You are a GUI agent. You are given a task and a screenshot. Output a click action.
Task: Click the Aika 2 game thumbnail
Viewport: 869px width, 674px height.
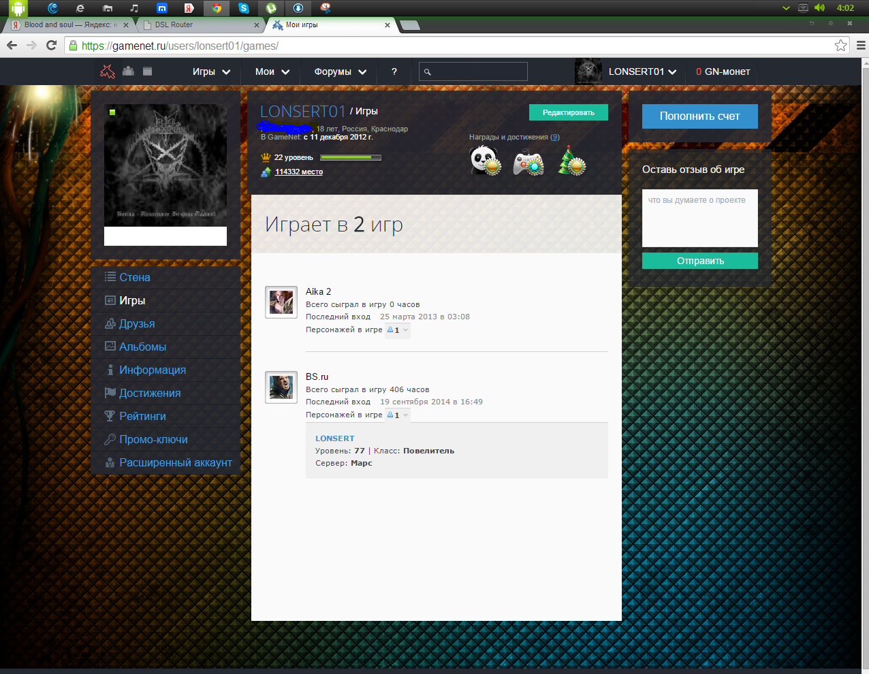tap(281, 302)
